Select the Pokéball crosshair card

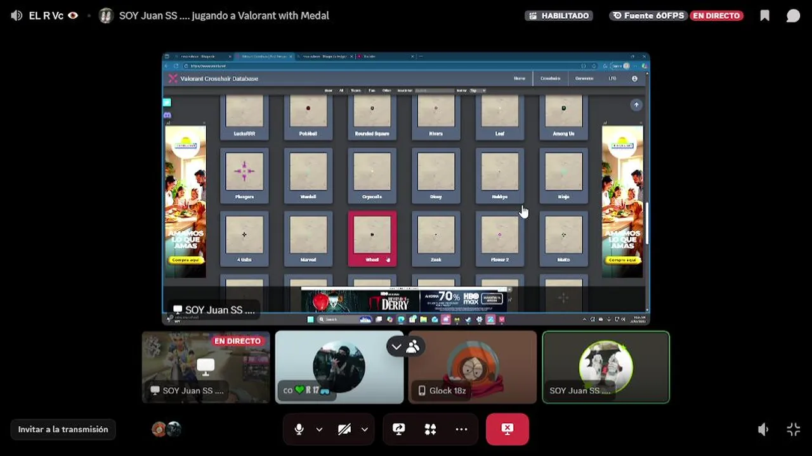(308, 117)
